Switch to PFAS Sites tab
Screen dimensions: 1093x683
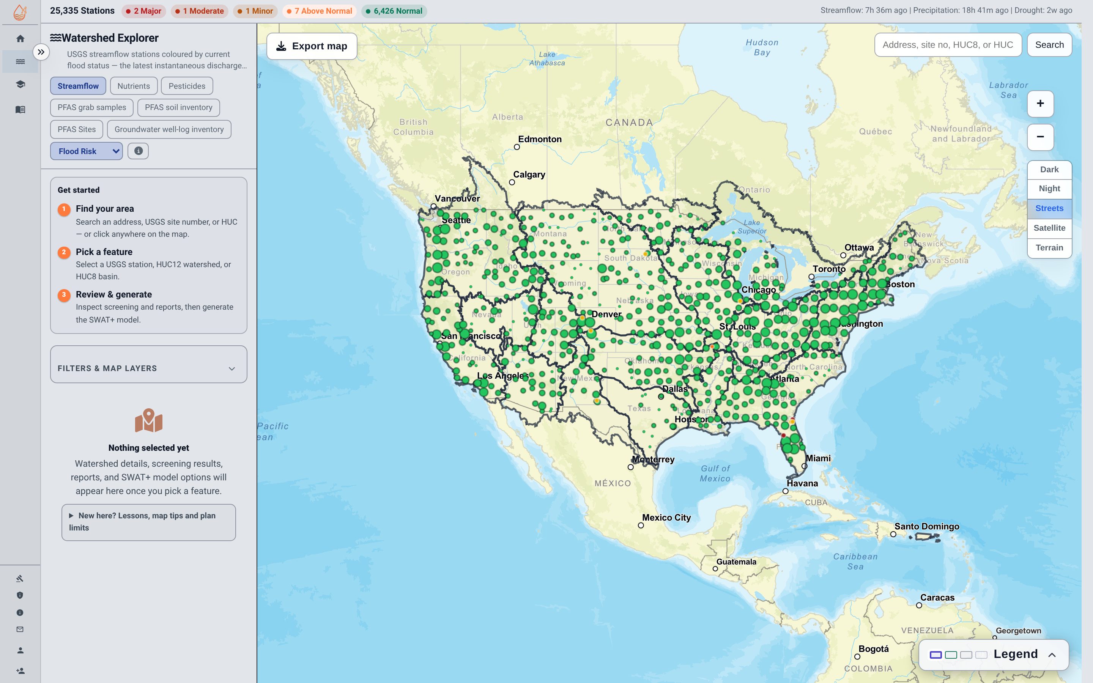pyautogui.click(x=77, y=129)
